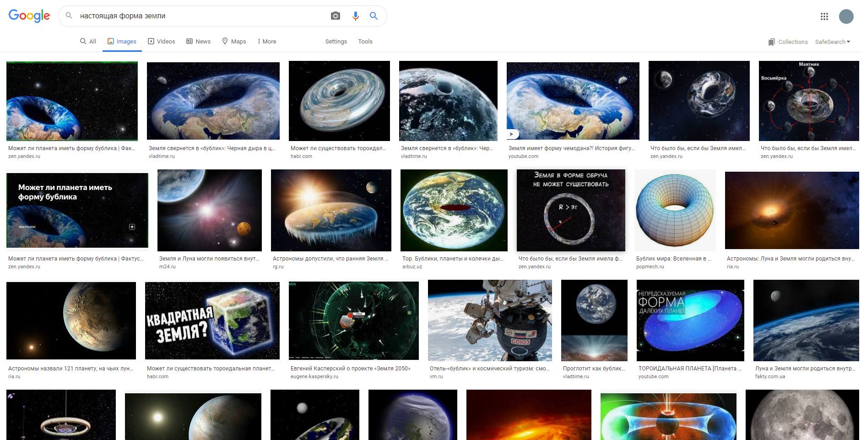Screen dimensions: 861x440
Task: Open the 'Земля в форме обруча' thumbnail
Action: (571, 210)
